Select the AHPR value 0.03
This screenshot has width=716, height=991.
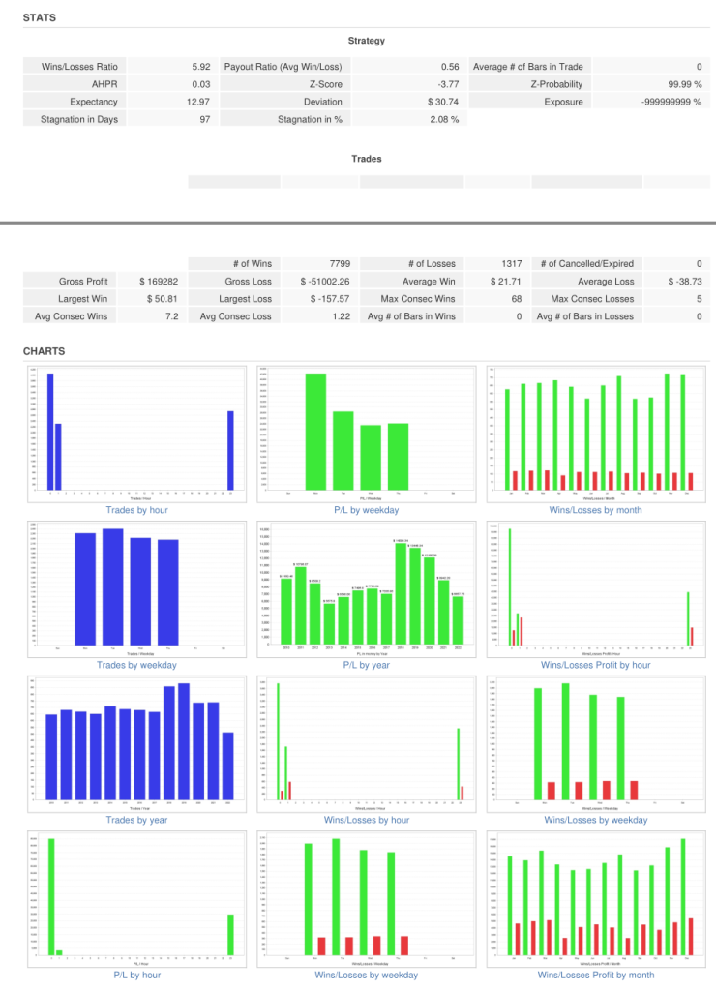click(x=201, y=84)
